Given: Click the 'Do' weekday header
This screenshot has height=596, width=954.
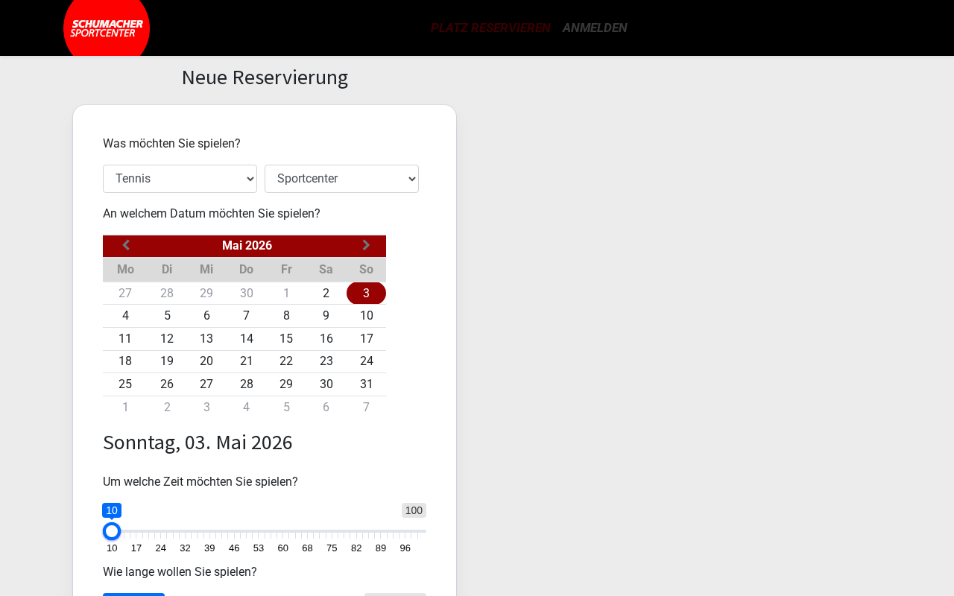Looking at the screenshot, I should tap(247, 270).
